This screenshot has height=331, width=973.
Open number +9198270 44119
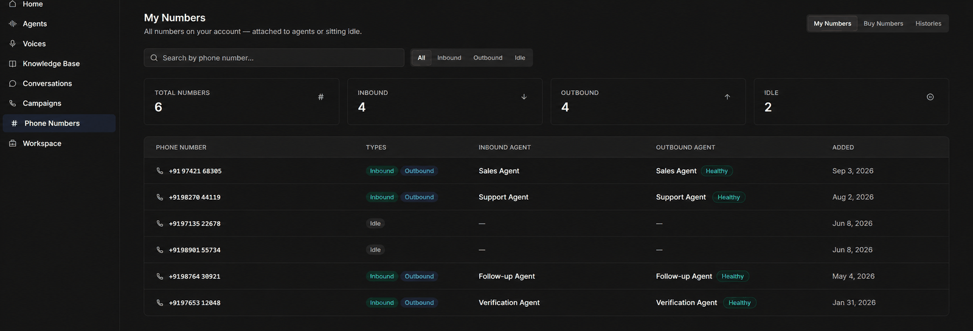[195, 197]
